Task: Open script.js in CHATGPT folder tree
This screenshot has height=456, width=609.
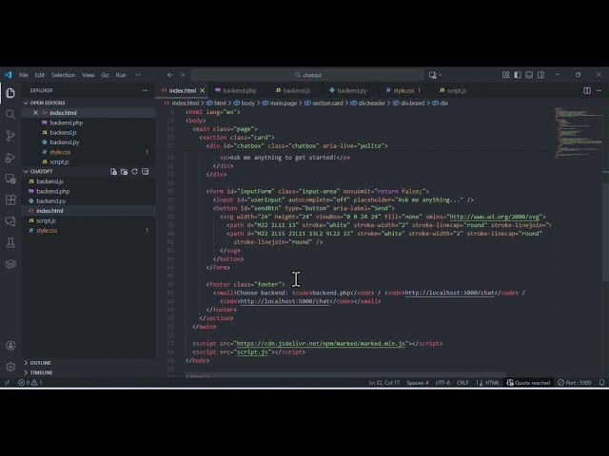Action: tap(46, 220)
